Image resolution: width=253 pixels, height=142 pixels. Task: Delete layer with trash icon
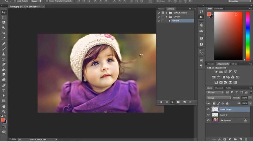click(246, 139)
